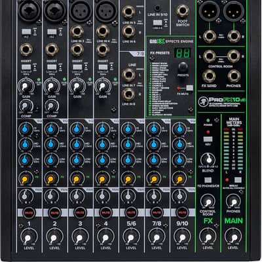Click the channel 1 PAN knob
This screenshot has width=262, height=262.
coord(25,196)
